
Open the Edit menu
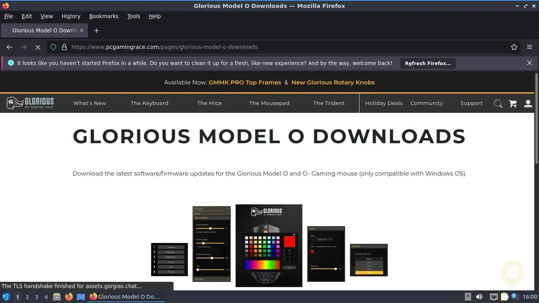pyautogui.click(x=27, y=16)
